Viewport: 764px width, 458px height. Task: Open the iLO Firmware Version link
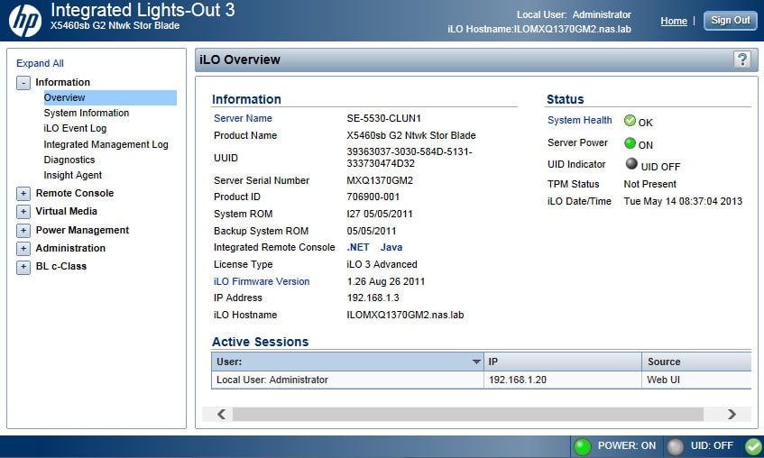262,281
